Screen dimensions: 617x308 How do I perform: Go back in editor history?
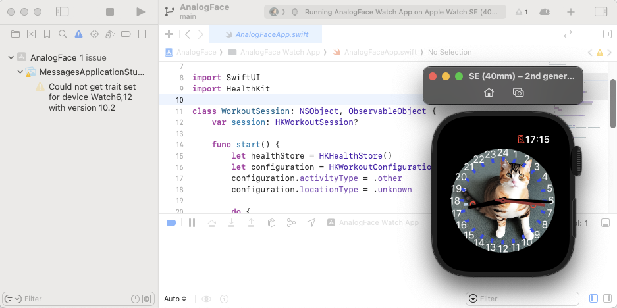coord(188,34)
